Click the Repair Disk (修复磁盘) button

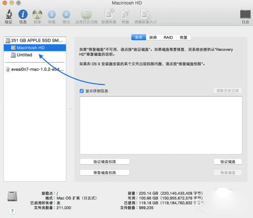pyautogui.click(x=228, y=173)
